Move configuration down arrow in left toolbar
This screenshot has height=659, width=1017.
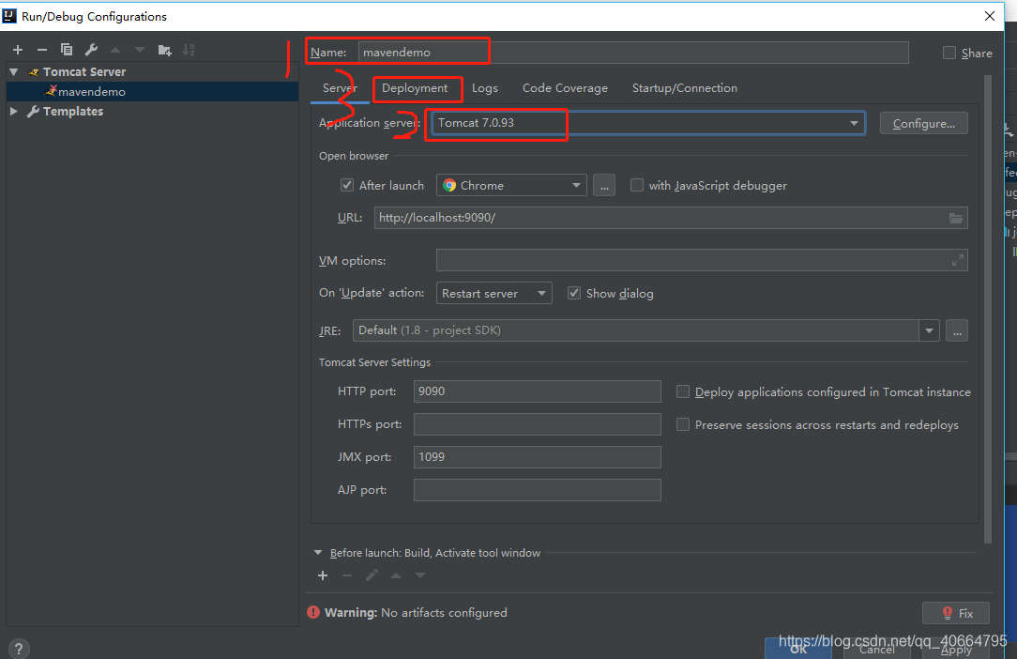click(140, 50)
